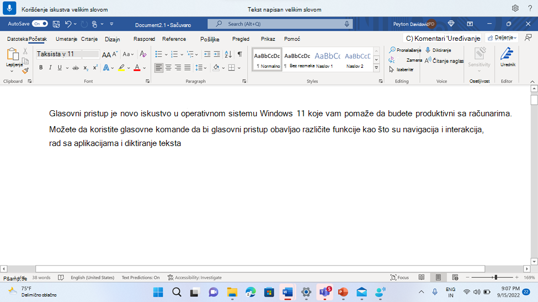Clear all formatting from text
The image size is (538, 302).
click(143, 54)
